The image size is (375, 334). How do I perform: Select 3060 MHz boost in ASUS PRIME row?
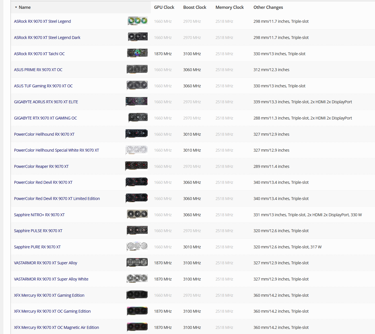pos(192,70)
